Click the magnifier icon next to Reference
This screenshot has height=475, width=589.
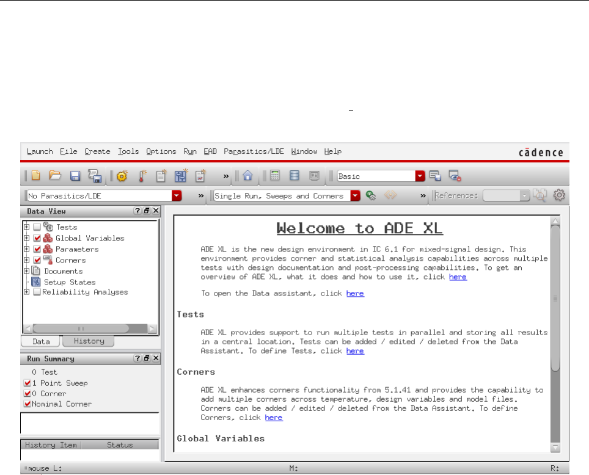(x=540, y=195)
